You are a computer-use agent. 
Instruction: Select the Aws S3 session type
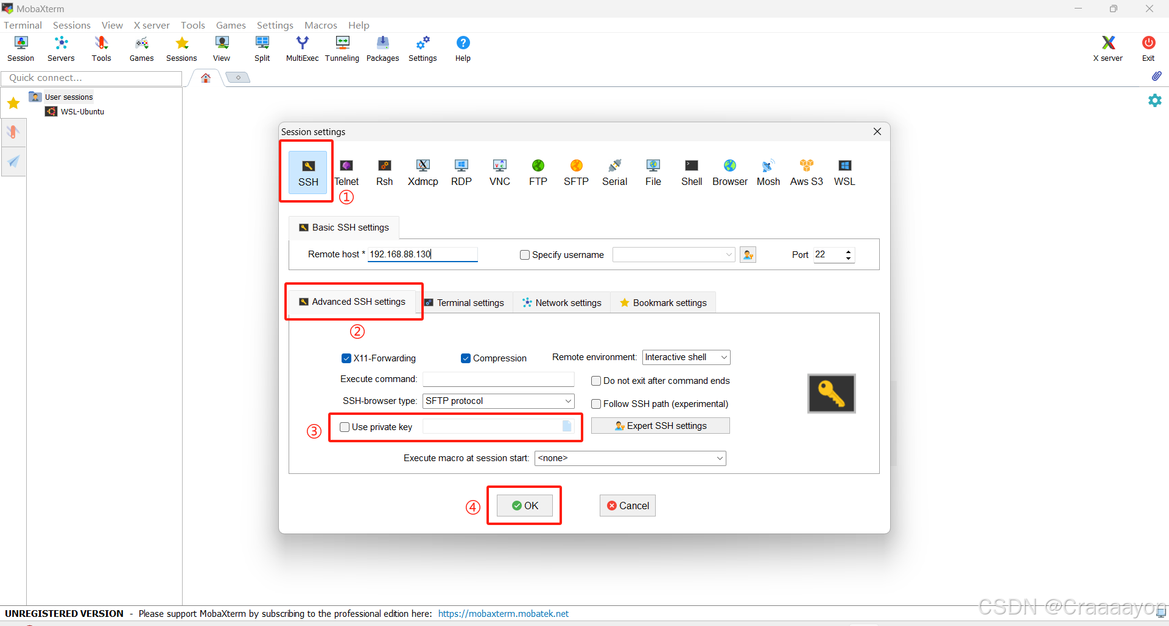pos(806,172)
